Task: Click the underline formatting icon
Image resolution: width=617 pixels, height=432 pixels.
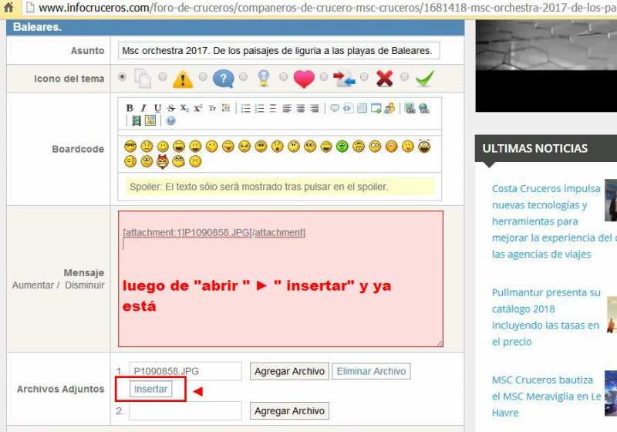Action: click(157, 108)
